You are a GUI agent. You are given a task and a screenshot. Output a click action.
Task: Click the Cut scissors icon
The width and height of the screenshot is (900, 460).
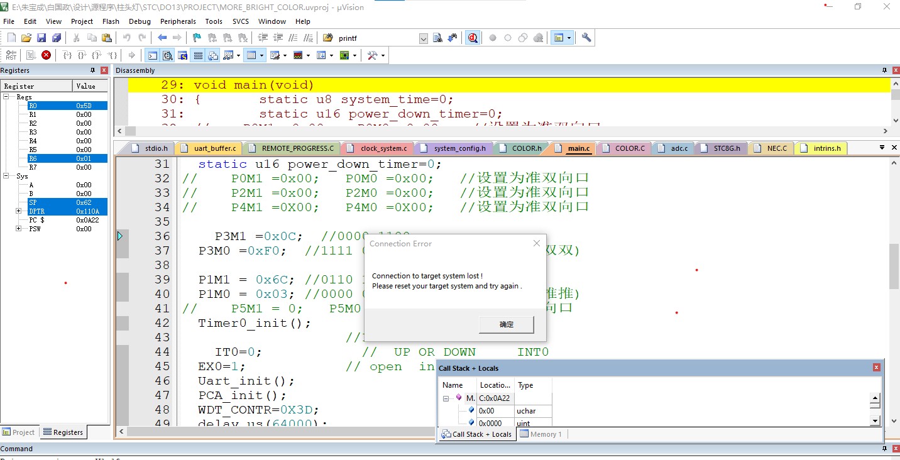click(x=76, y=38)
